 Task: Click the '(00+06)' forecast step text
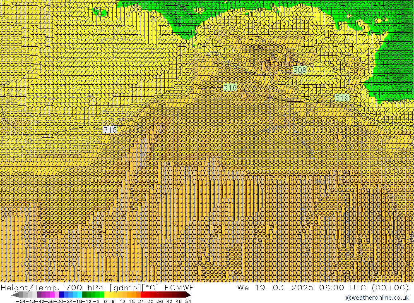point(390,287)
